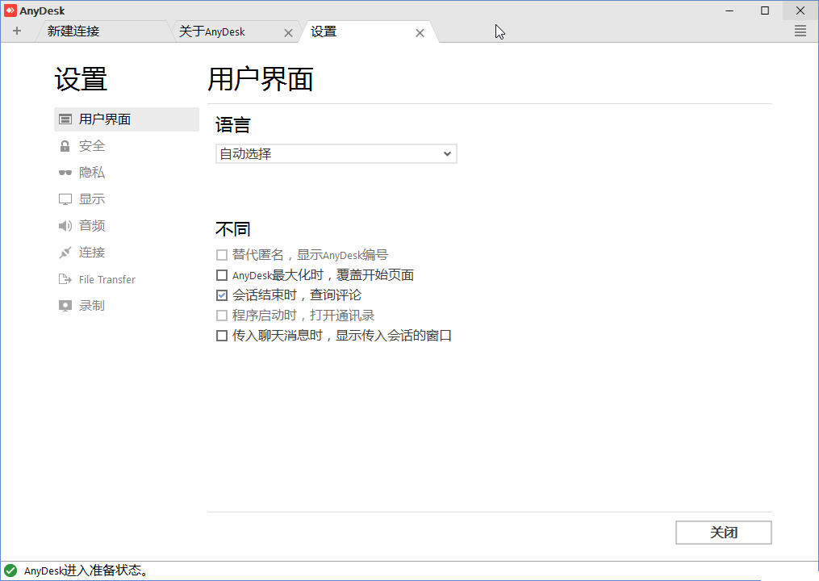
Task: Select the File Transfer settings icon
Action: pos(65,278)
